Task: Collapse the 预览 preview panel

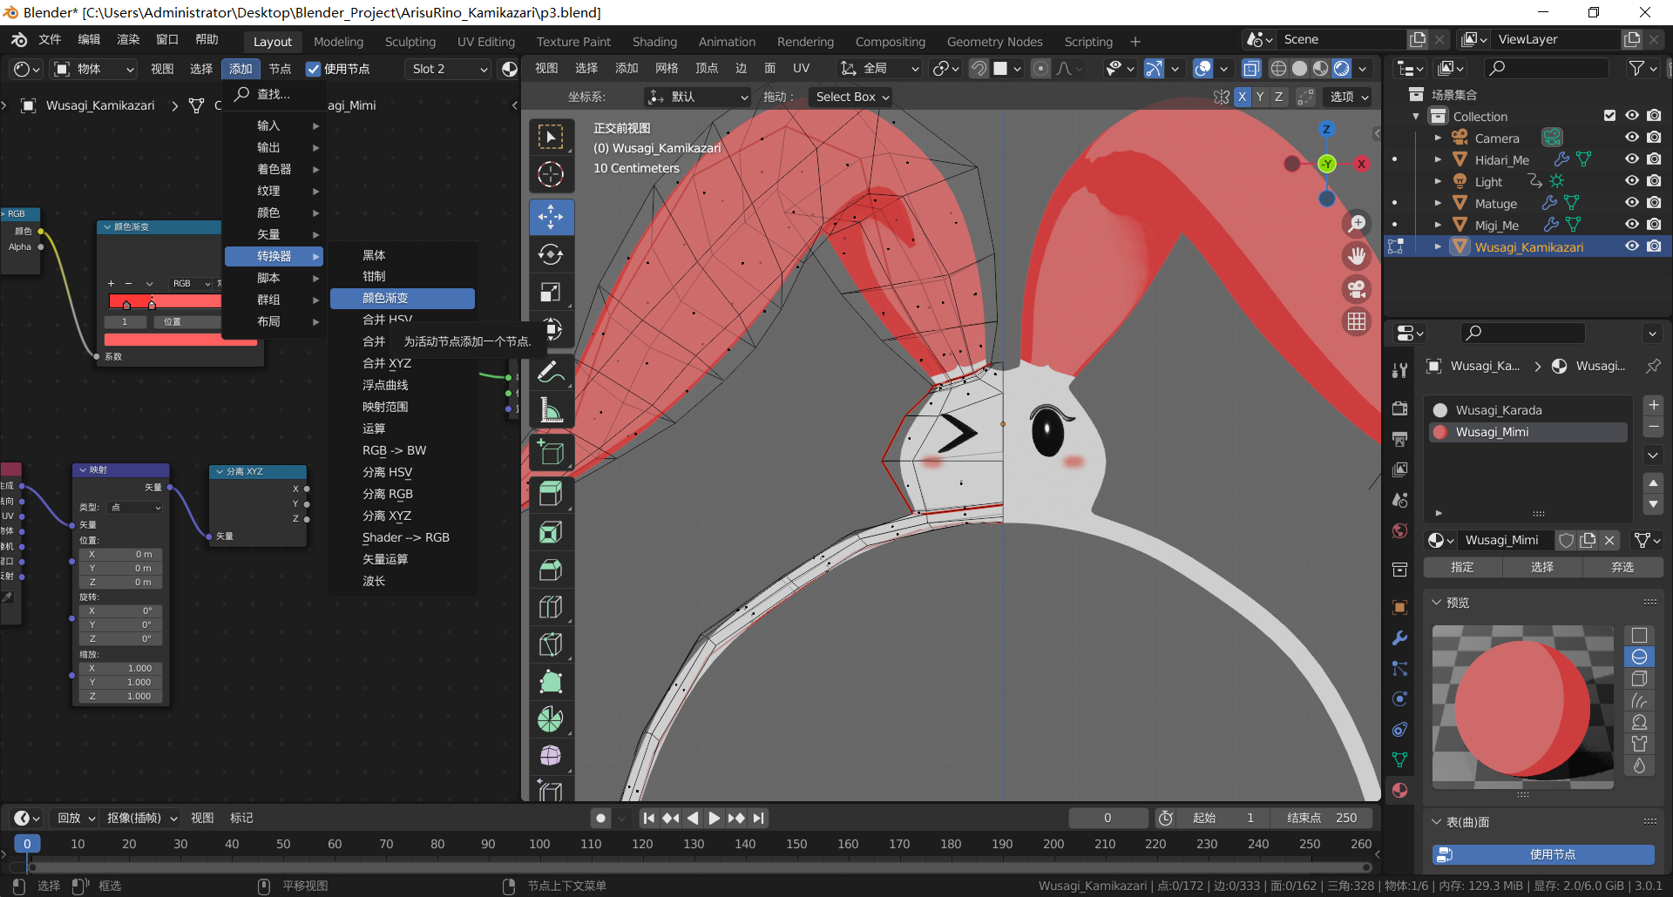Action: 1437,603
